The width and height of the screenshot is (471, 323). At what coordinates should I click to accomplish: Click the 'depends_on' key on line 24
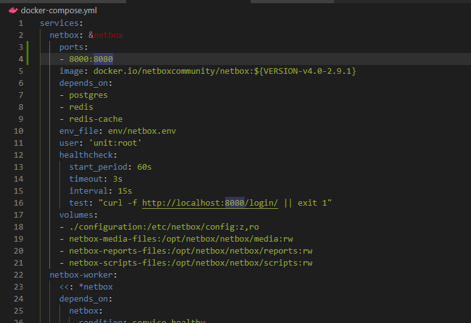83,299
